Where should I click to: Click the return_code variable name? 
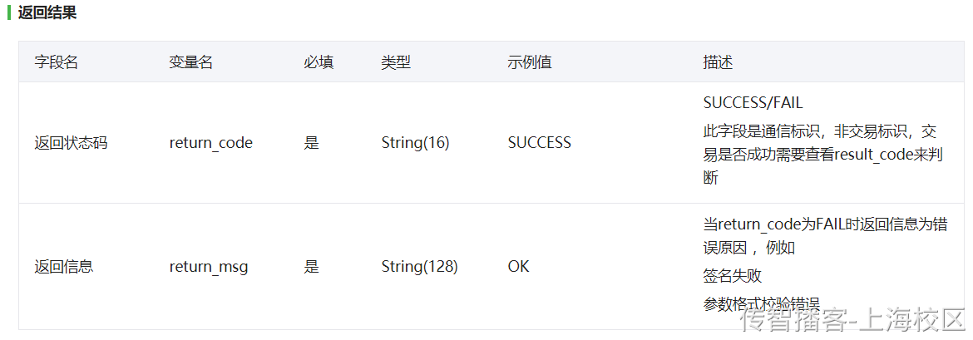pyautogui.click(x=211, y=143)
